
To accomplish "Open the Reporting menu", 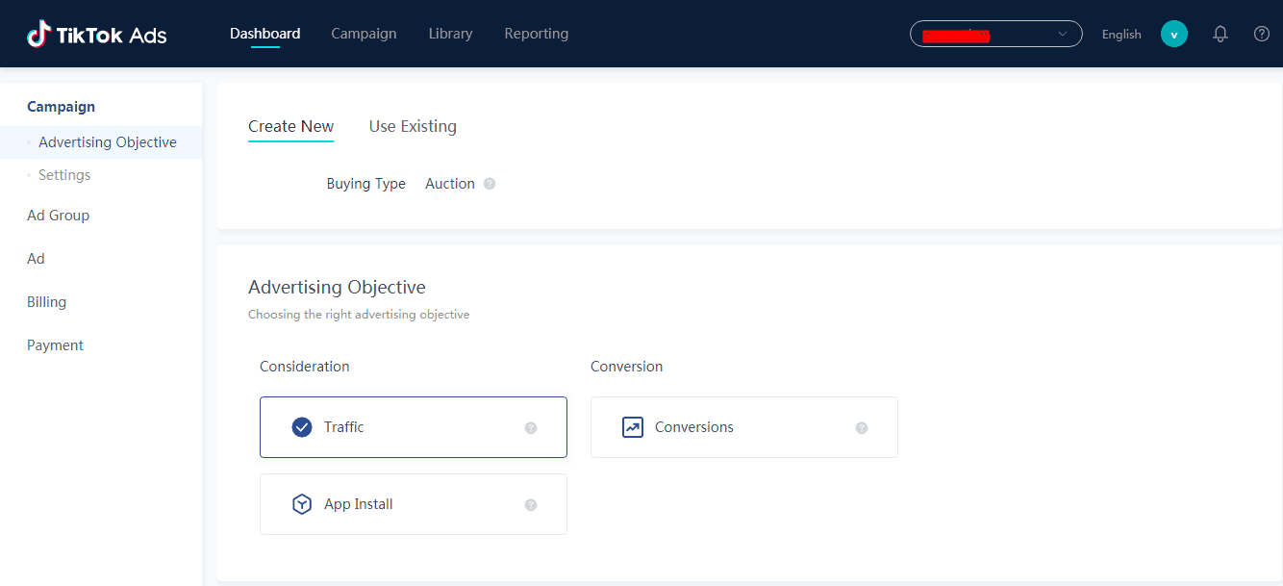I will (x=536, y=34).
